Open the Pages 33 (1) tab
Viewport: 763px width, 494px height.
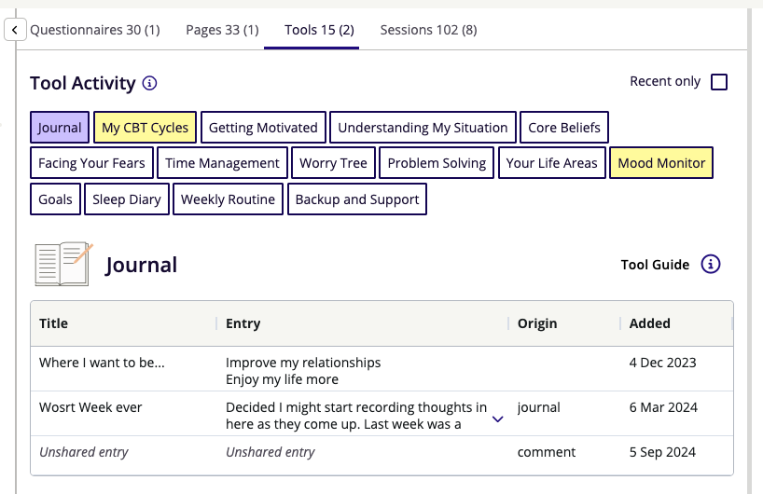click(x=222, y=30)
